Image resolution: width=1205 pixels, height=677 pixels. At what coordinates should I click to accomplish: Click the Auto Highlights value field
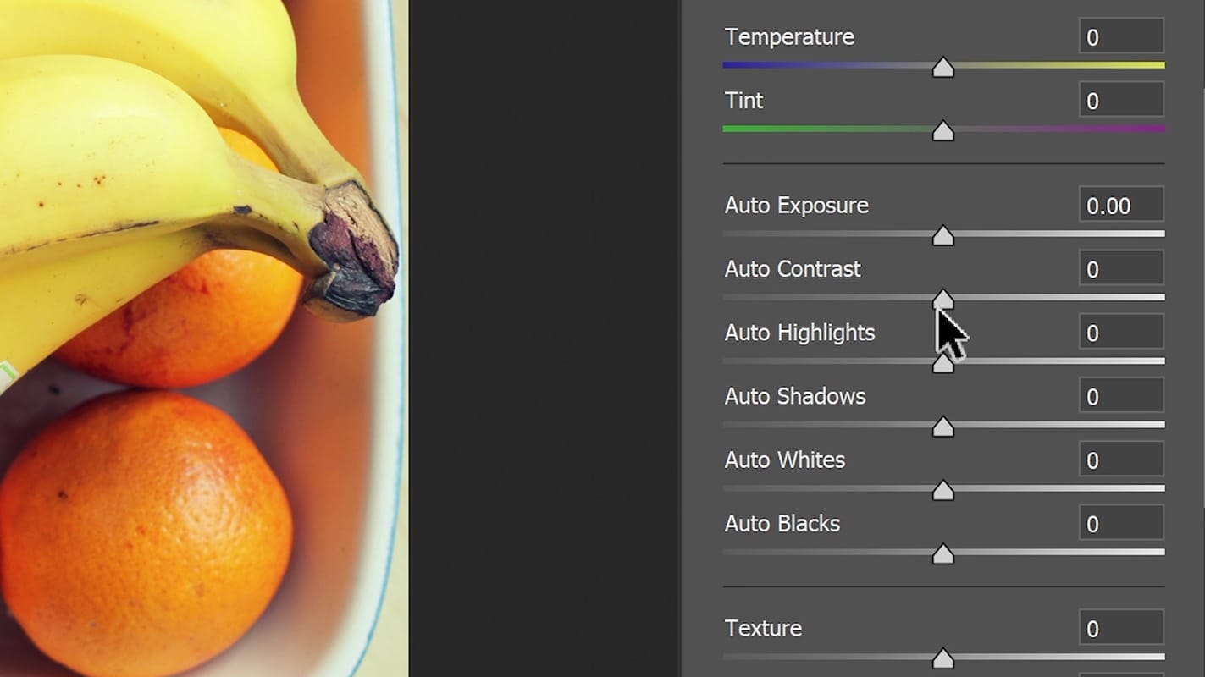click(x=1120, y=332)
